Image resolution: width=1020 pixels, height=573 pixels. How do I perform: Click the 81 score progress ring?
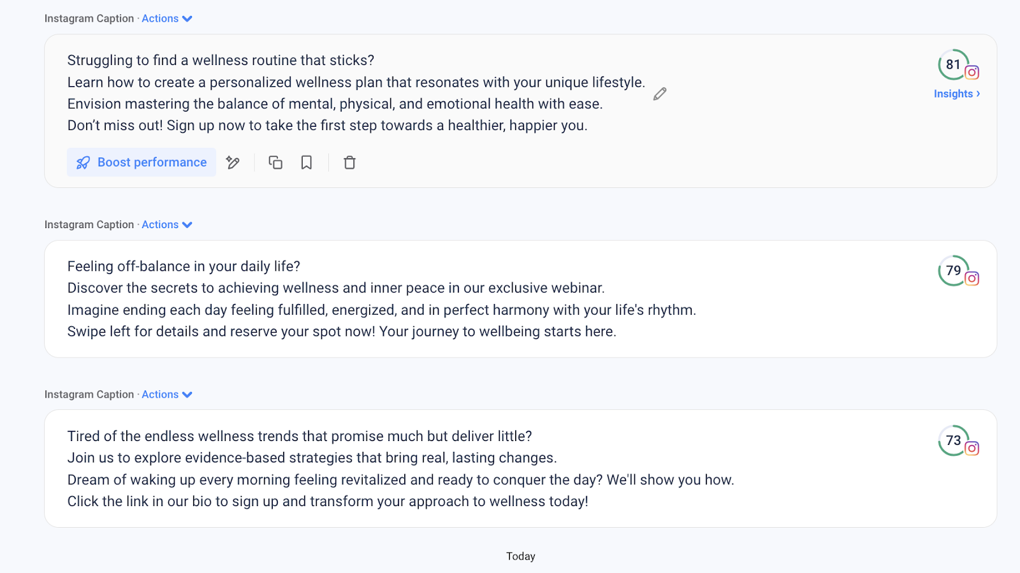pyautogui.click(x=952, y=64)
